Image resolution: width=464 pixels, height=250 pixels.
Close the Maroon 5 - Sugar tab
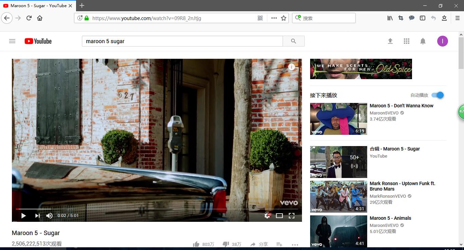pos(70,5)
